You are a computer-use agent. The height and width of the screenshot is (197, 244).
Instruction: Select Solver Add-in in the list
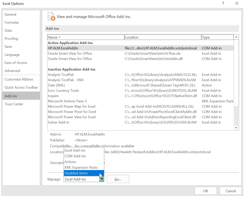(58, 122)
